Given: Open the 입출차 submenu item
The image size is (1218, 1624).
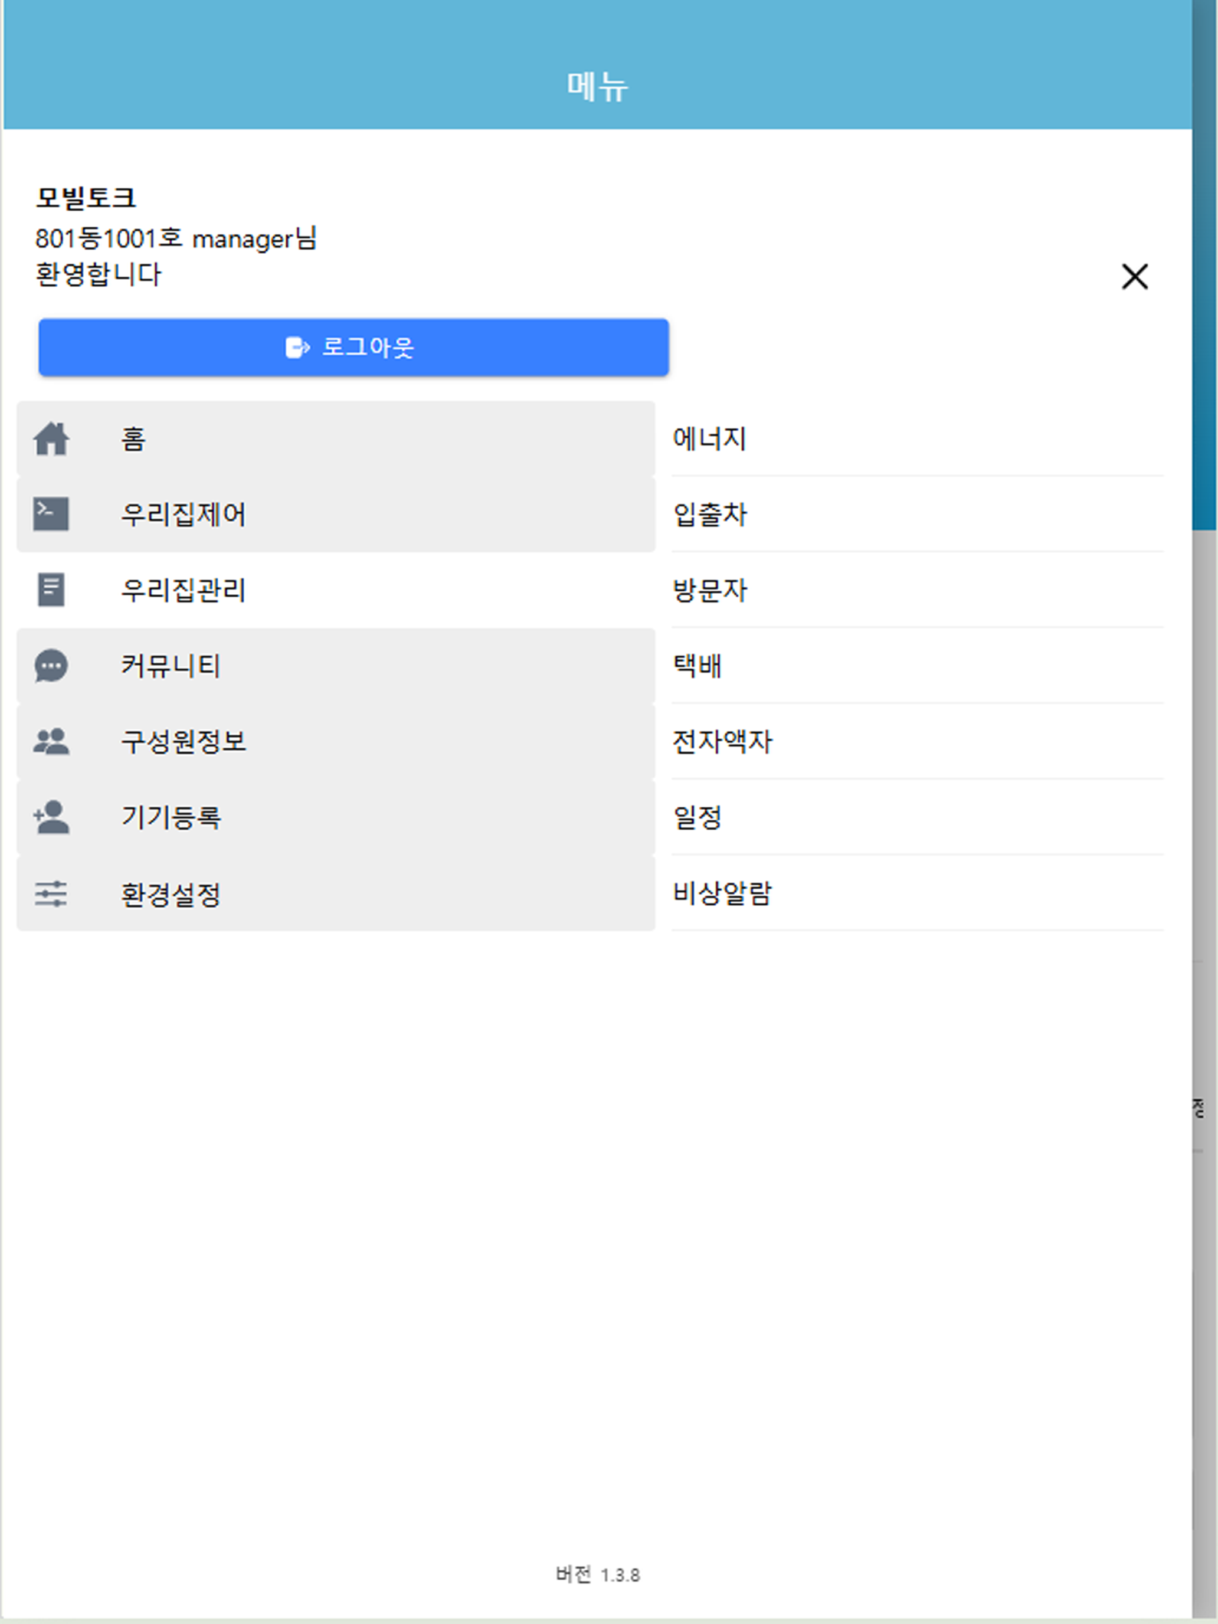Looking at the screenshot, I should click(x=917, y=515).
